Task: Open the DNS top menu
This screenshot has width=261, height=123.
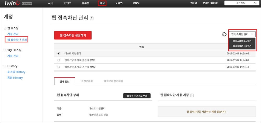Action: 136,3
